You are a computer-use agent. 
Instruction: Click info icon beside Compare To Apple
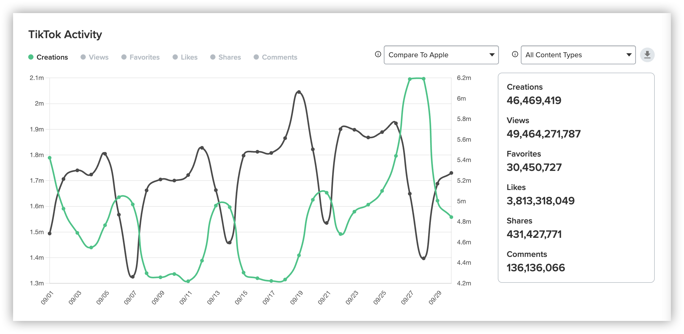coord(378,54)
